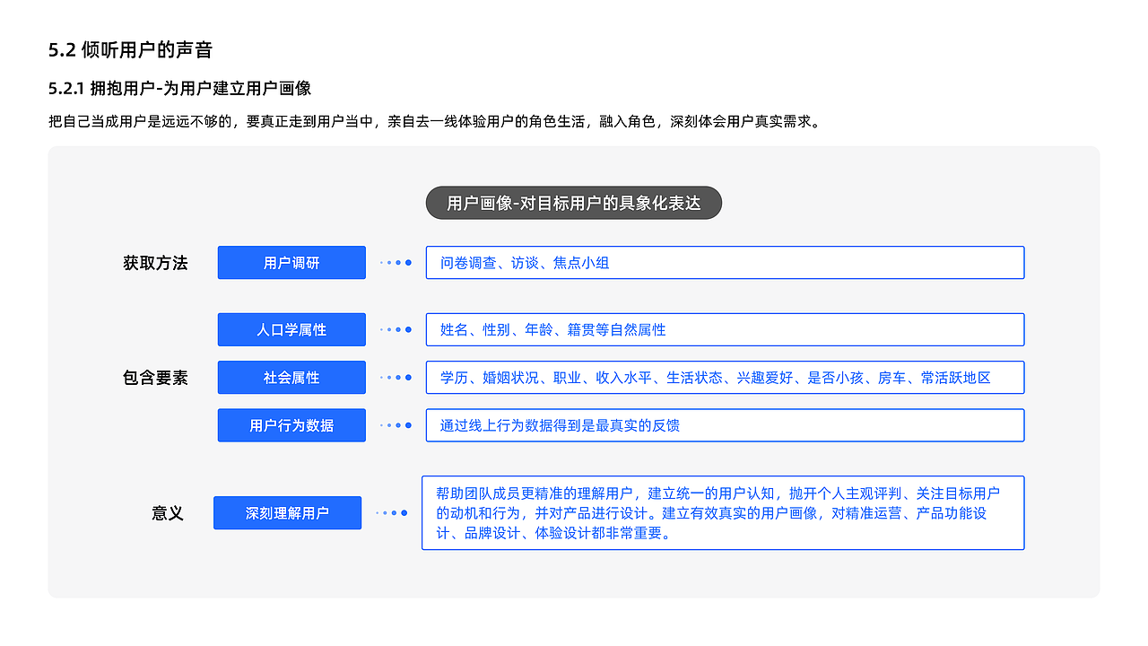1148x646 pixels.
Task: Click the dotted connector beside 社会属性
Action: coord(394,377)
